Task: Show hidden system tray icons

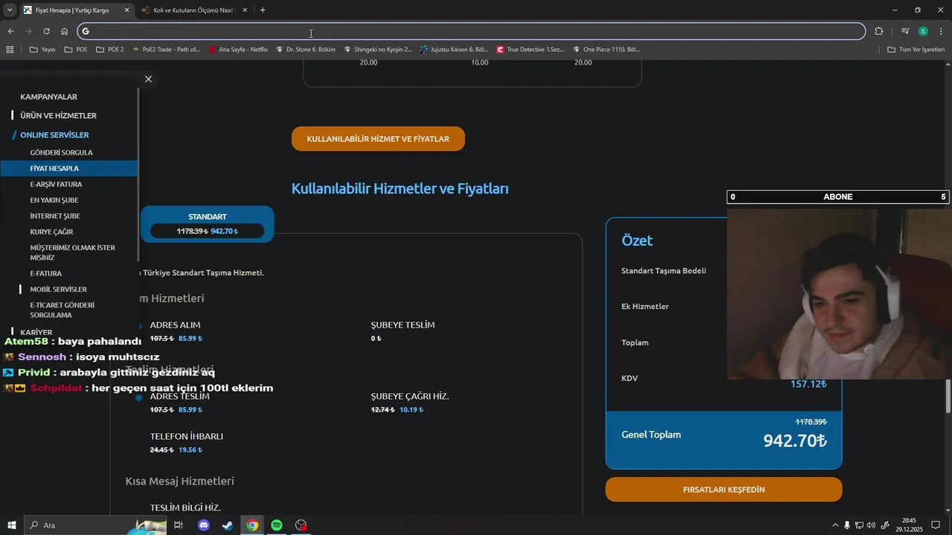Action: click(835, 525)
